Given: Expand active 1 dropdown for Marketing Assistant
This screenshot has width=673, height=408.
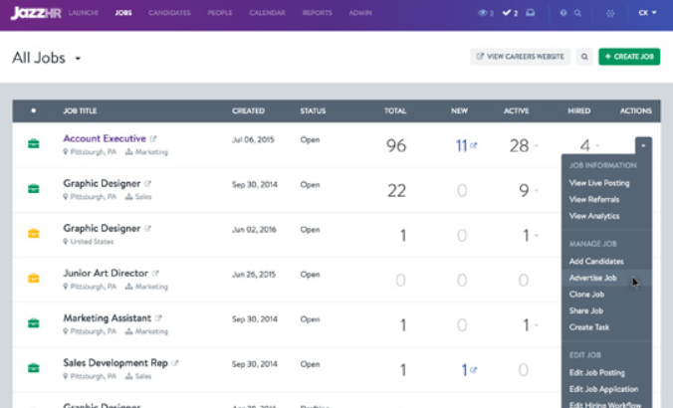Looking at the screenshot, I should click(536, 324).
